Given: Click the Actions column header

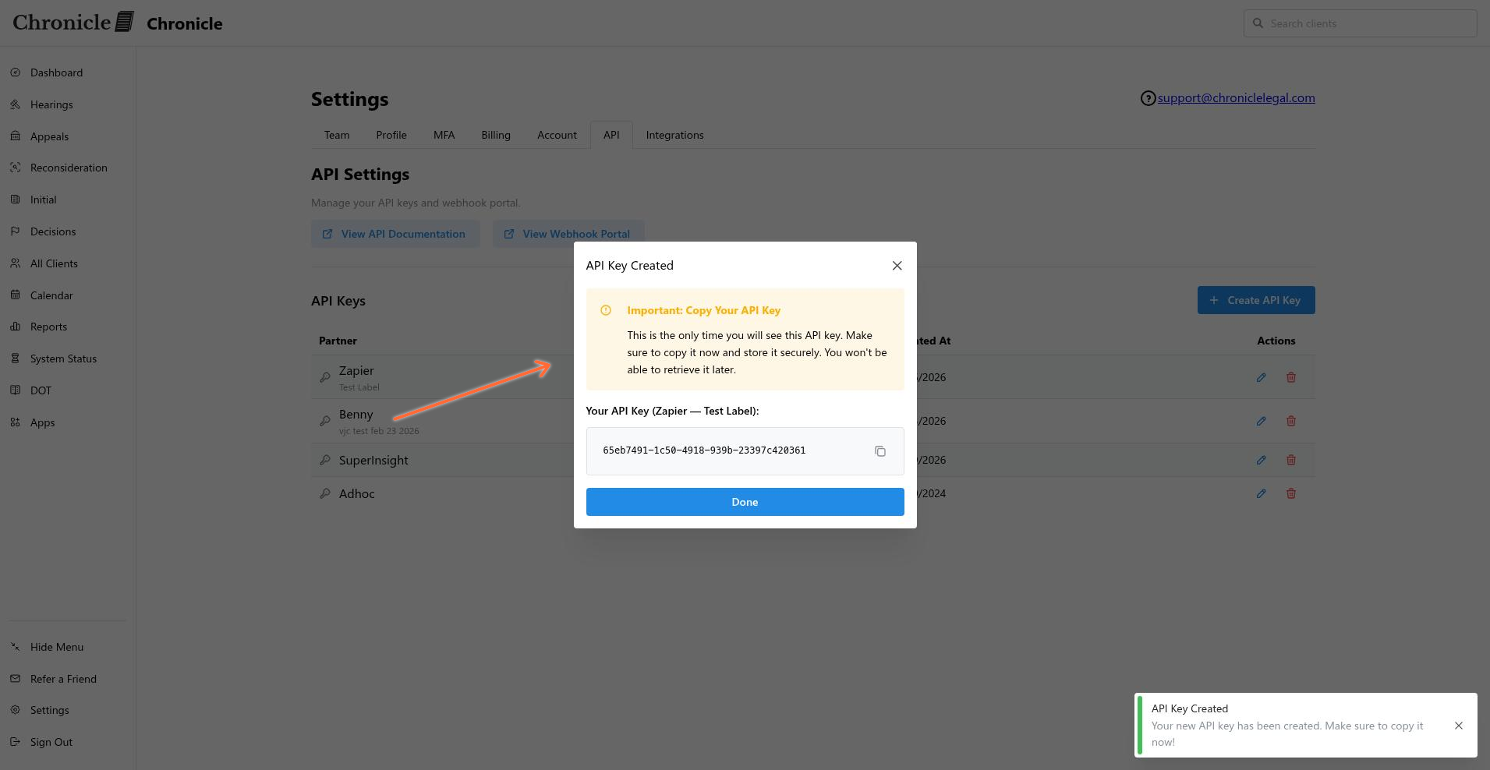Looking at the screenshot, I should coord(1276,341).
